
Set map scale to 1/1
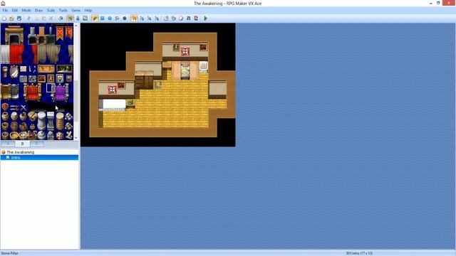pos(134,18)
